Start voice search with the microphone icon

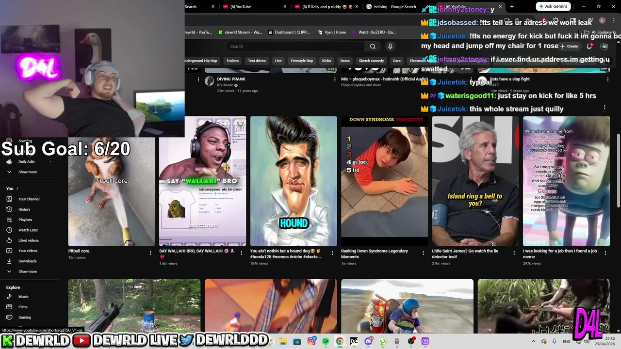(x=390, y=47)
